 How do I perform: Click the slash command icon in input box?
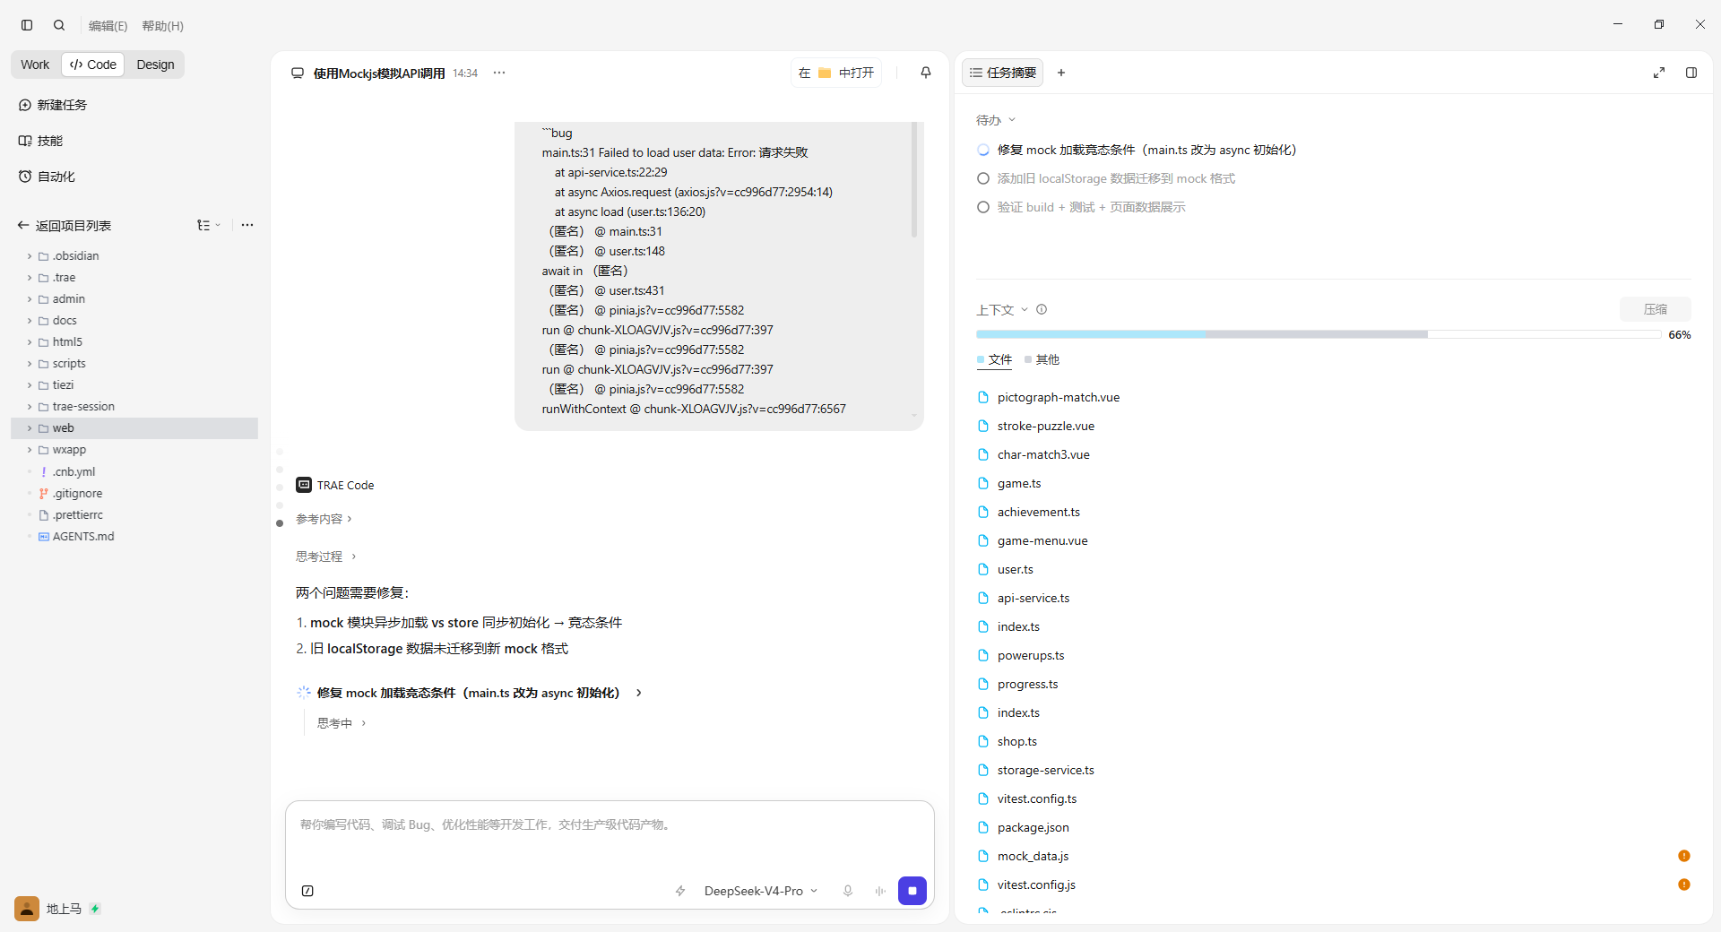(307, 891)
